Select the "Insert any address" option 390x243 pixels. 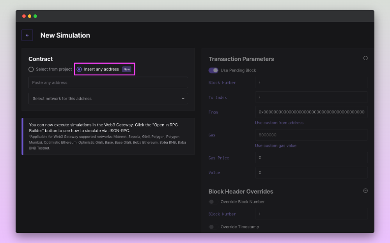tap(79, 69)
